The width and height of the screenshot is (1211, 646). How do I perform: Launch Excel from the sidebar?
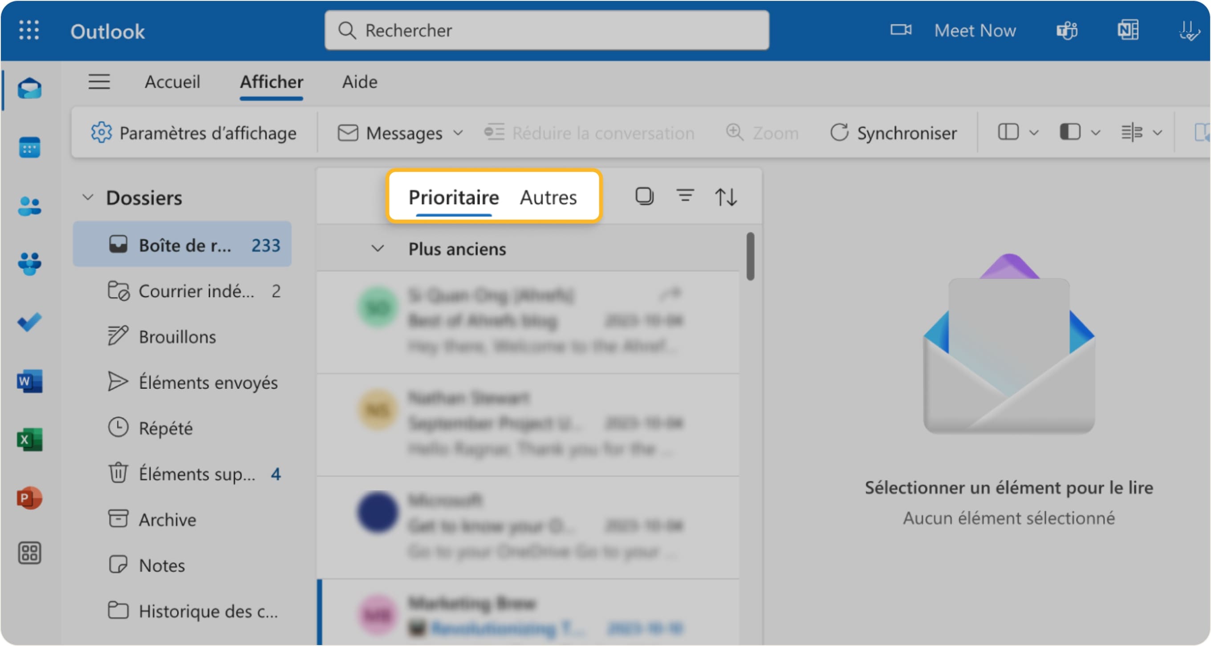tap(30, 439)
